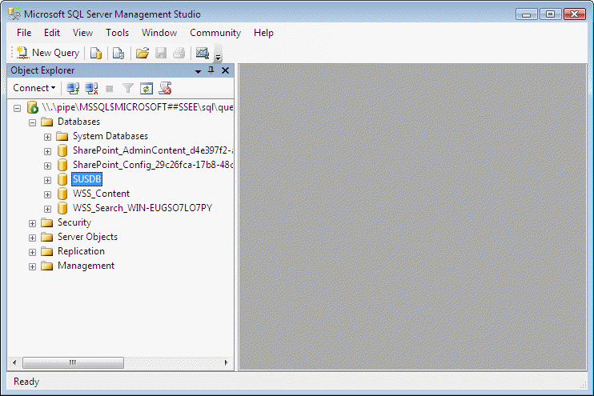This screenshot has width=594, height=396.
Task: Expand the Security folder
Action: [32, 223]
